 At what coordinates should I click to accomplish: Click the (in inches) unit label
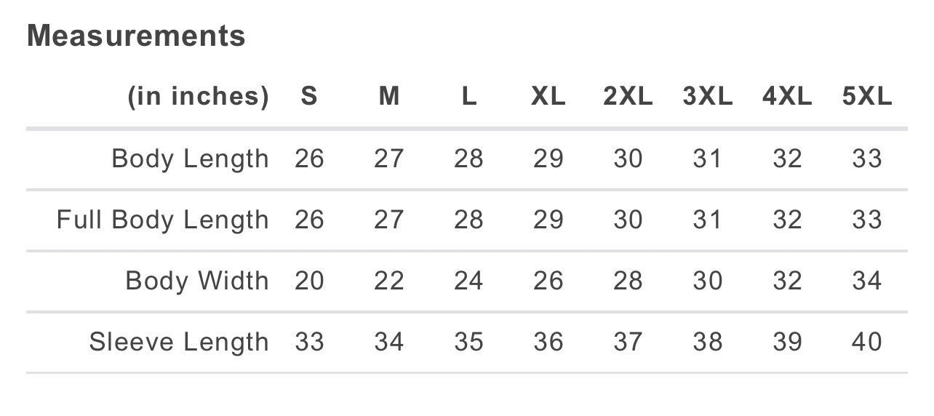198,97
